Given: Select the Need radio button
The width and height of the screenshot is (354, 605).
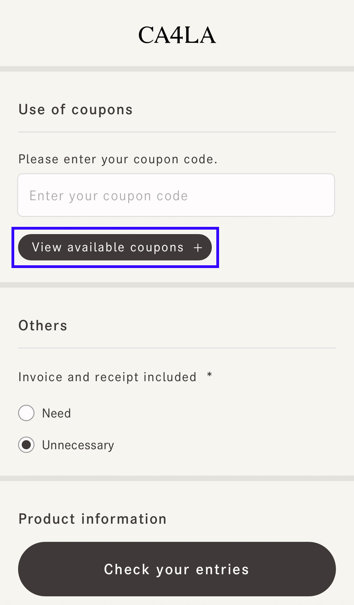Looking at the screenshot, I should point(26,413).
